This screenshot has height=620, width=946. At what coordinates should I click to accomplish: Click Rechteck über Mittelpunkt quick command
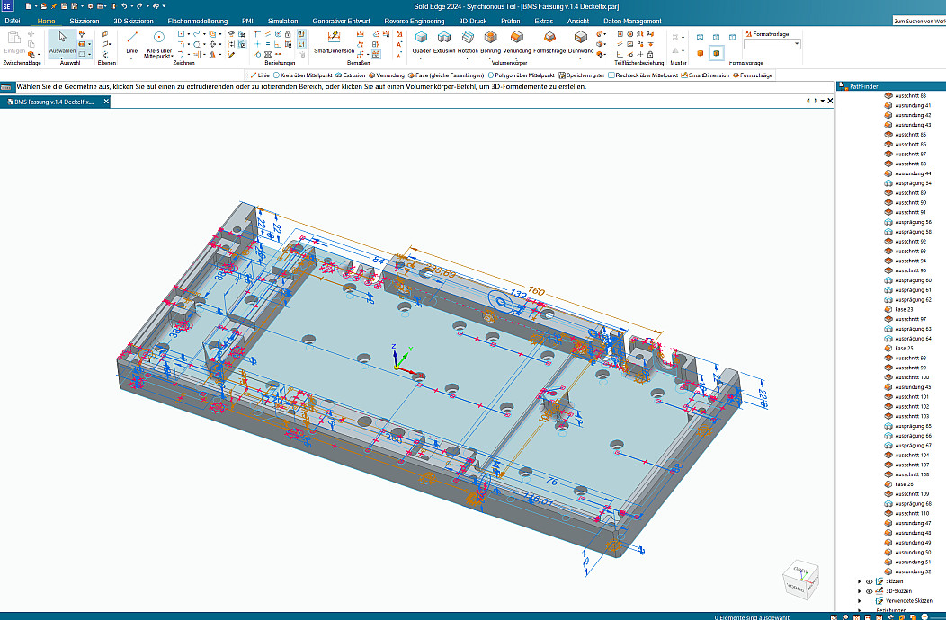click(646, 75)
